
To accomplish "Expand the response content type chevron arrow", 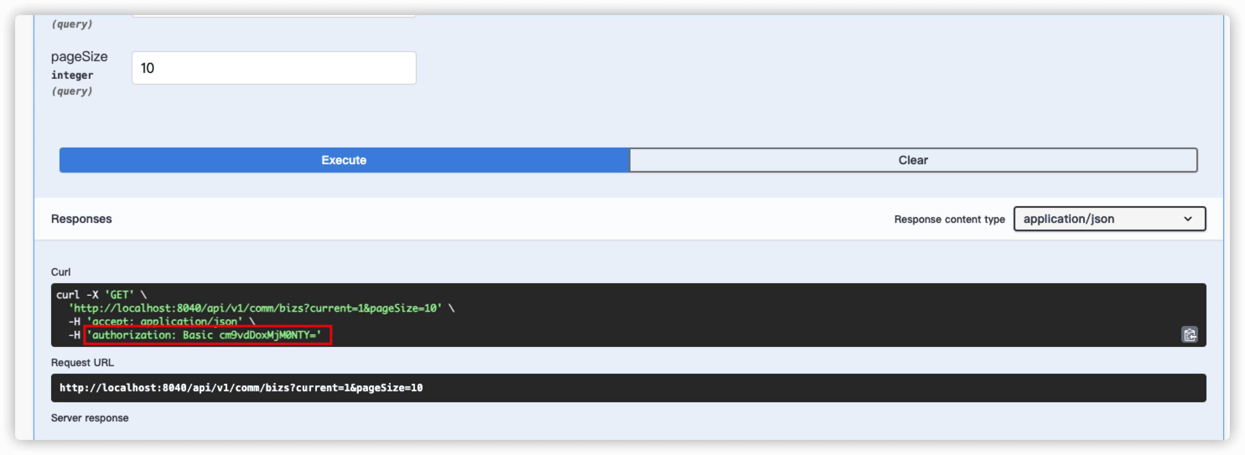I will pyautogui.click(x=1188, y=219).
